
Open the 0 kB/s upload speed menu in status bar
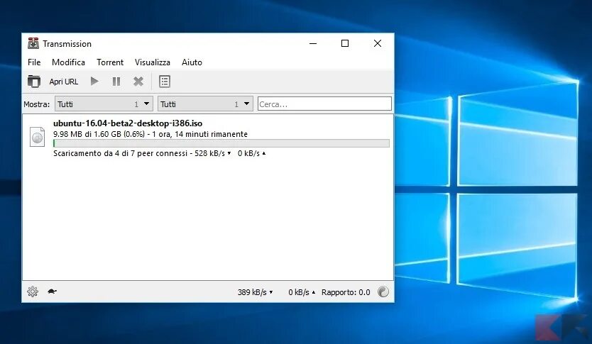[301, 292]
